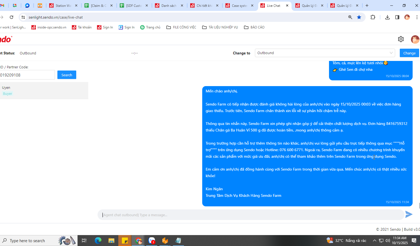Click the Outbound agent status text
This screenshot has height=246, width=420.
[28, 53]
